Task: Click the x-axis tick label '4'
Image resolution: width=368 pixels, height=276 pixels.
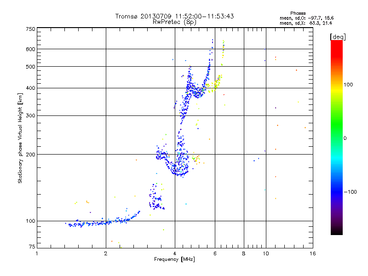Action: click(175, 253)
